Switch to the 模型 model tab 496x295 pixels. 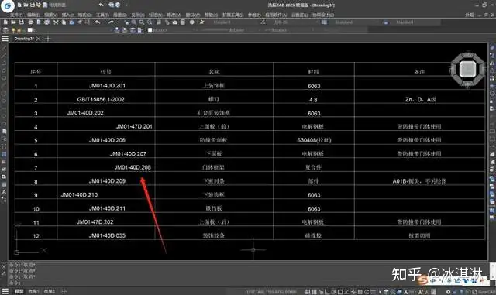[x=19, y=291]
